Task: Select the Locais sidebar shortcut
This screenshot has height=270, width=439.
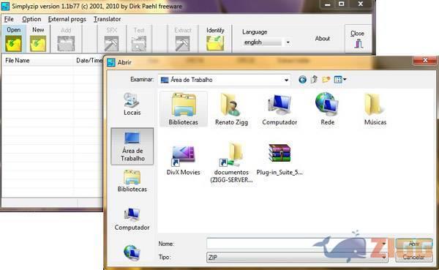Action: 132,105
